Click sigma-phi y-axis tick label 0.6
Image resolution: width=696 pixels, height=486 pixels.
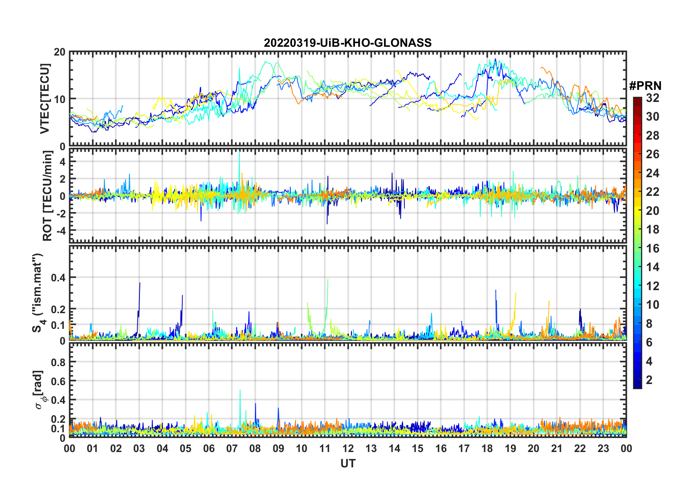click(x=59, y=381)
